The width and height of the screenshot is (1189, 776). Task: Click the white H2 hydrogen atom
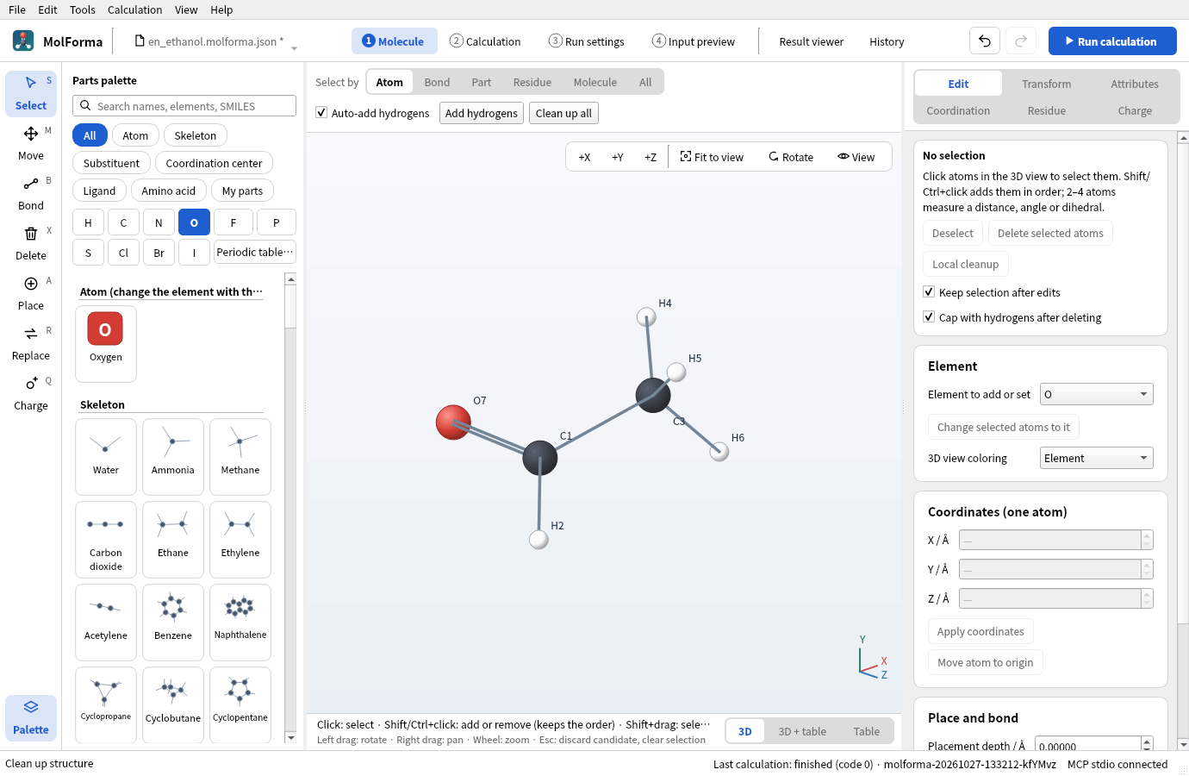pyautogui.click(x=538, y=540)
